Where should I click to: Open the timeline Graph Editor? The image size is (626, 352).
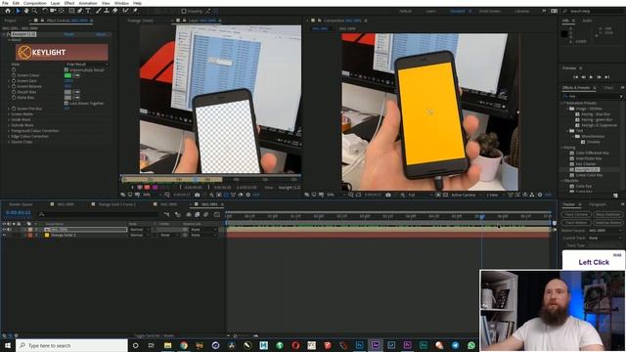click(217, 215)
